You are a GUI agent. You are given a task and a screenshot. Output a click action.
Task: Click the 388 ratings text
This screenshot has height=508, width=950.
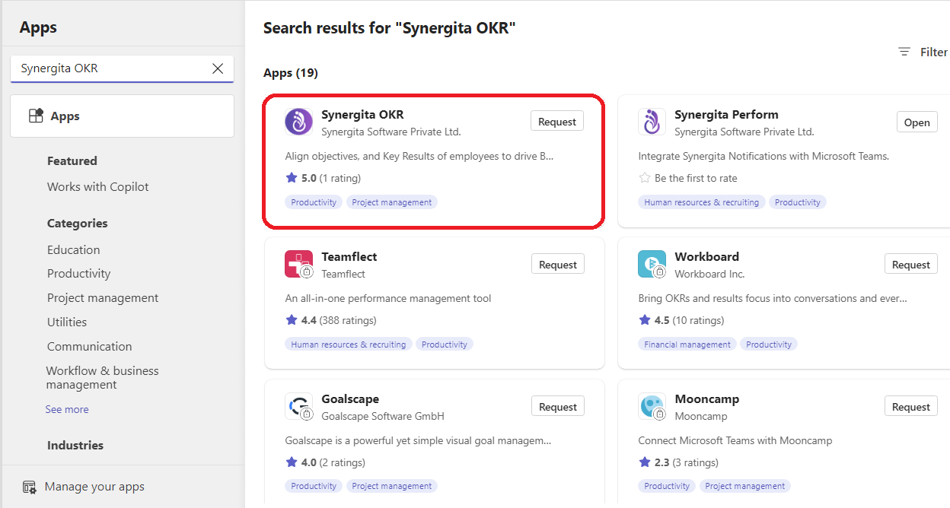(348, 320)
